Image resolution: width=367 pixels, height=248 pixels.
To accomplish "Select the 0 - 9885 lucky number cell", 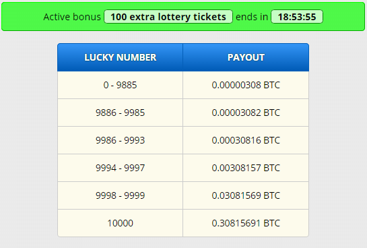I will tap(120, 85).
